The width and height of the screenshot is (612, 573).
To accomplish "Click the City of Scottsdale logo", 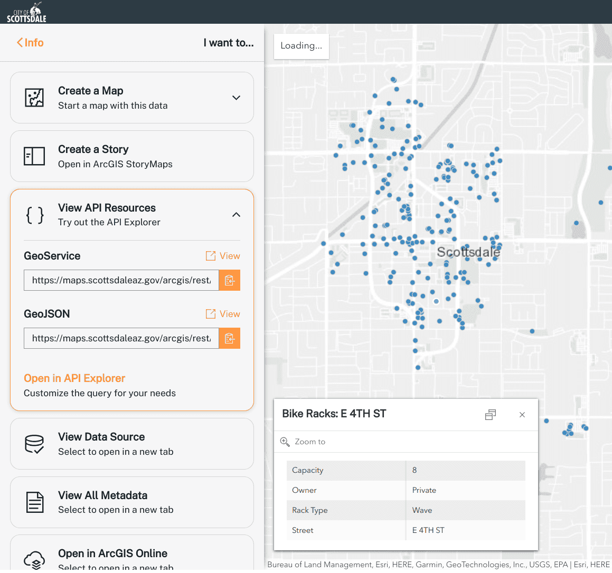I will (26, 11).
